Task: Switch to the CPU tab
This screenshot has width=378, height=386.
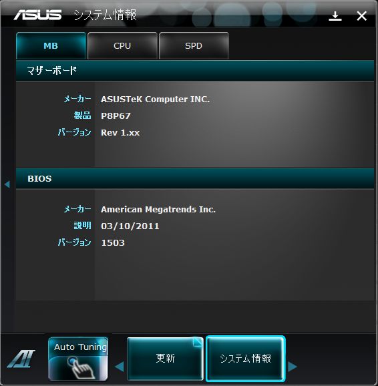Action: click(x=122, y=45)
